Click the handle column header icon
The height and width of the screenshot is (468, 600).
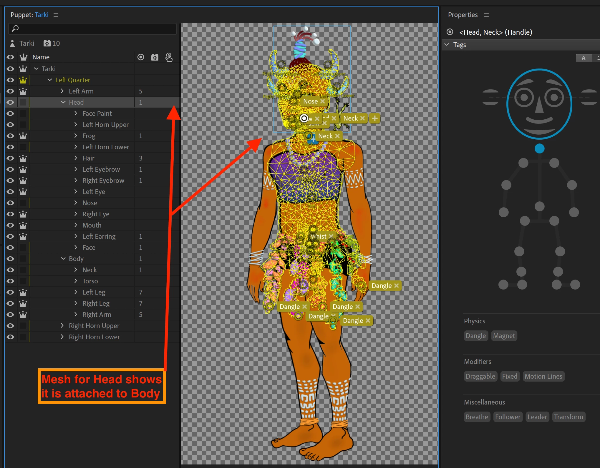[x=141, y=57]
